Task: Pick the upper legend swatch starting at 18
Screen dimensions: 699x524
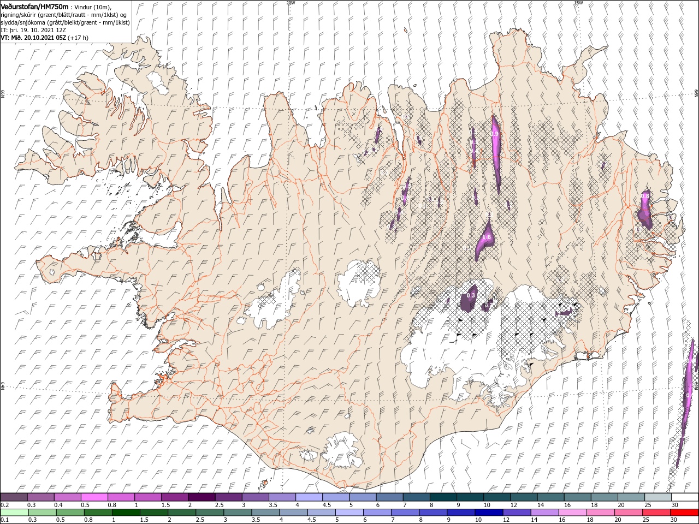Action: 603,497
